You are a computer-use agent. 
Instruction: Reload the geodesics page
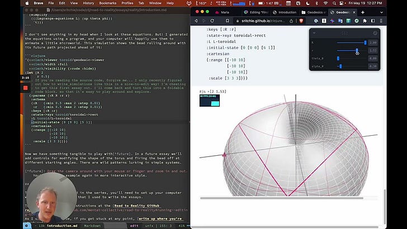[212, 21]
